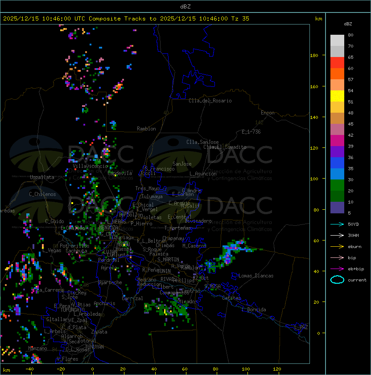Click the Capdevila place label

click(x=120, y=173)
